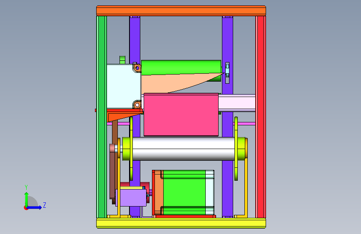Image resolution: width=361 pixels, height=234 pixels.
Task: Pick the right yellow-green roller end cap
Action: [241, 149]
